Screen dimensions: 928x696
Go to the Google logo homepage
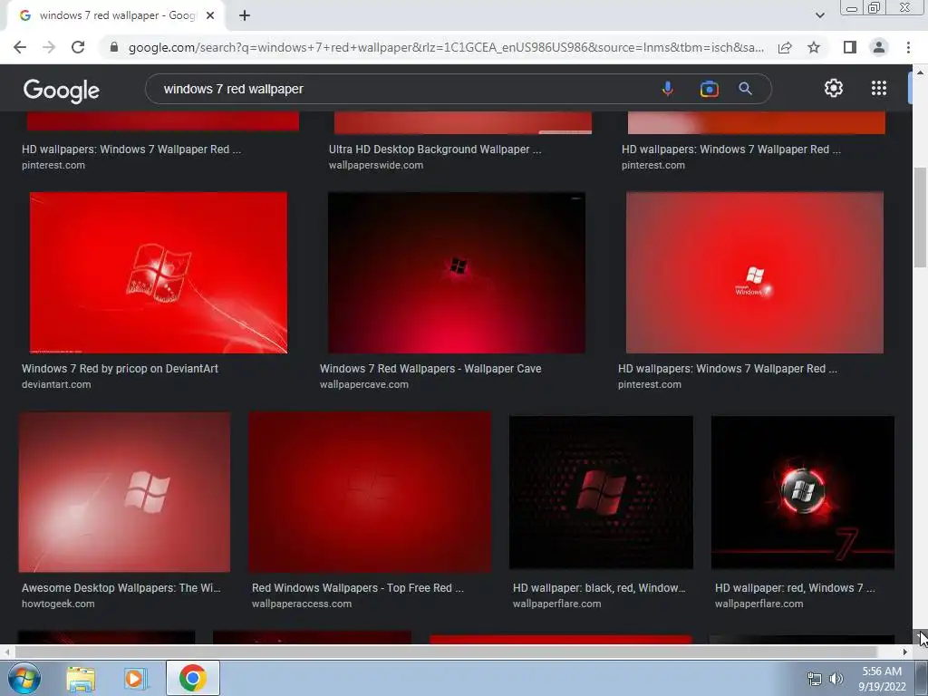click(x=62, y=90)
